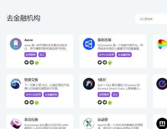The width and height of the screenshot is (167, 129).
Task: Select the 定义 tag on the Aave card
Action: [42, 55]
